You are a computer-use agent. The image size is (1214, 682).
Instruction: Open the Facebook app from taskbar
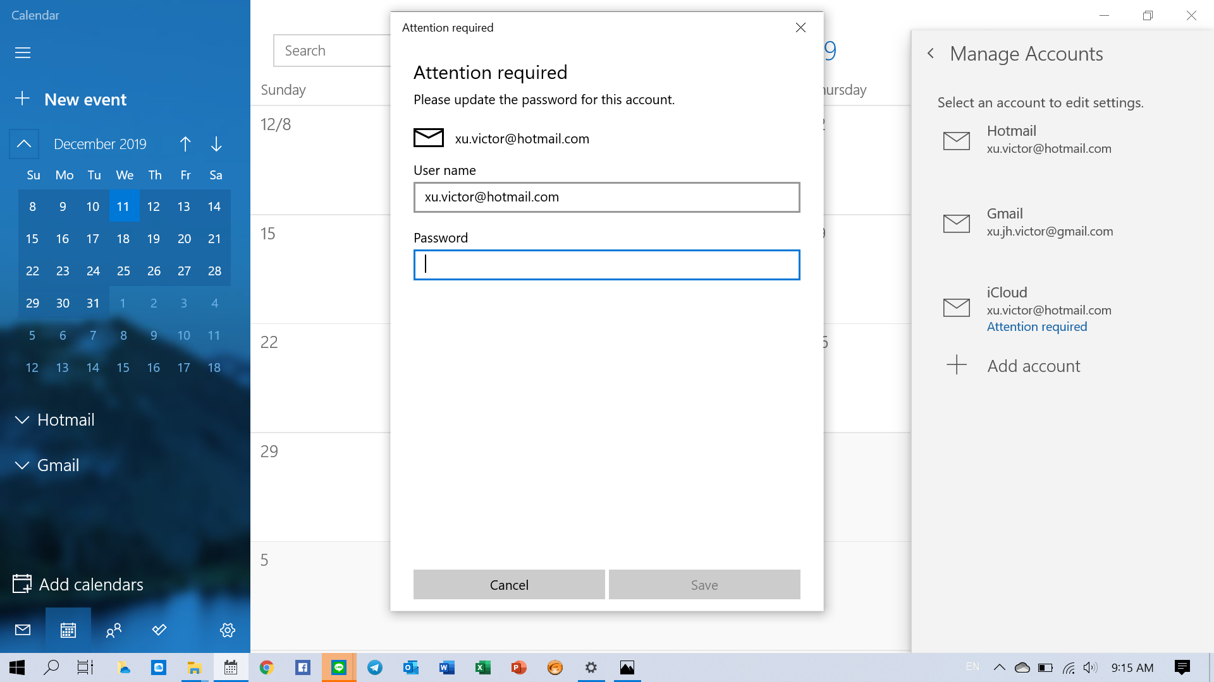point(303,667)
